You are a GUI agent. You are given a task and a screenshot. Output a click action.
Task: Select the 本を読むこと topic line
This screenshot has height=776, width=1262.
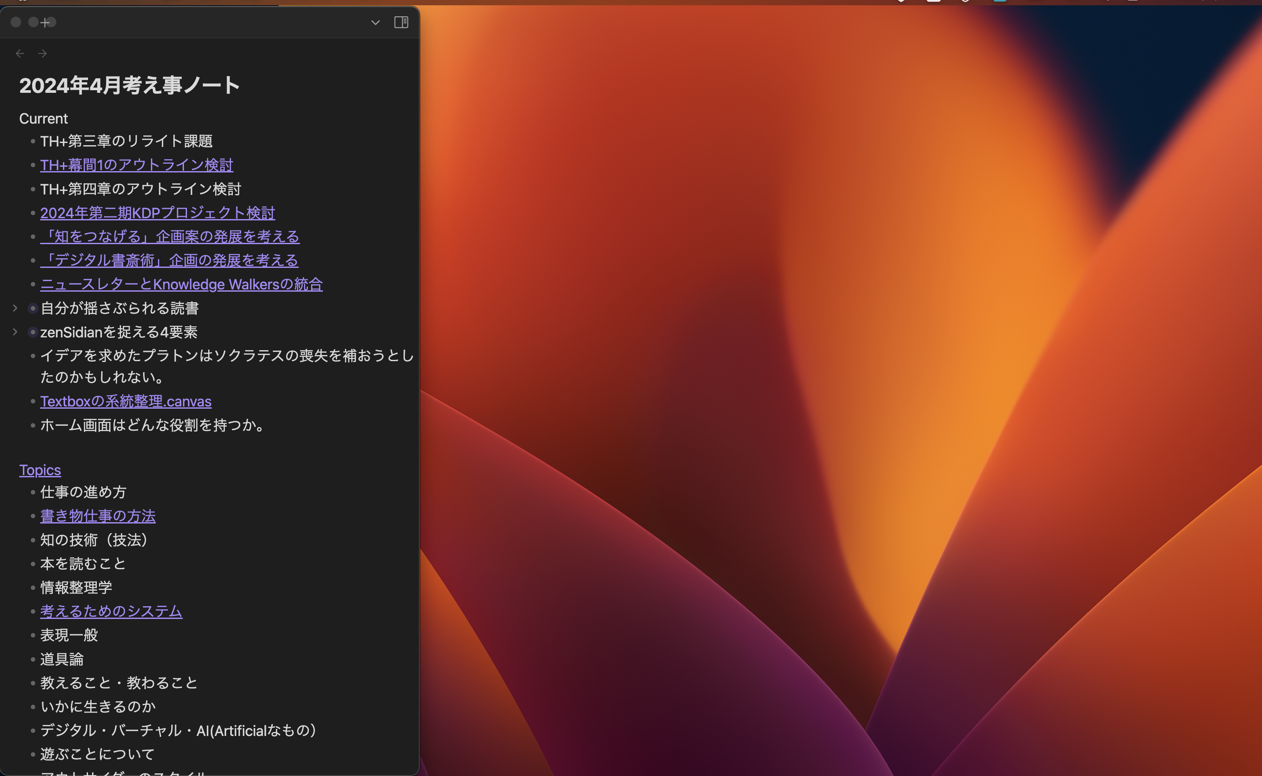pos(83,564)
